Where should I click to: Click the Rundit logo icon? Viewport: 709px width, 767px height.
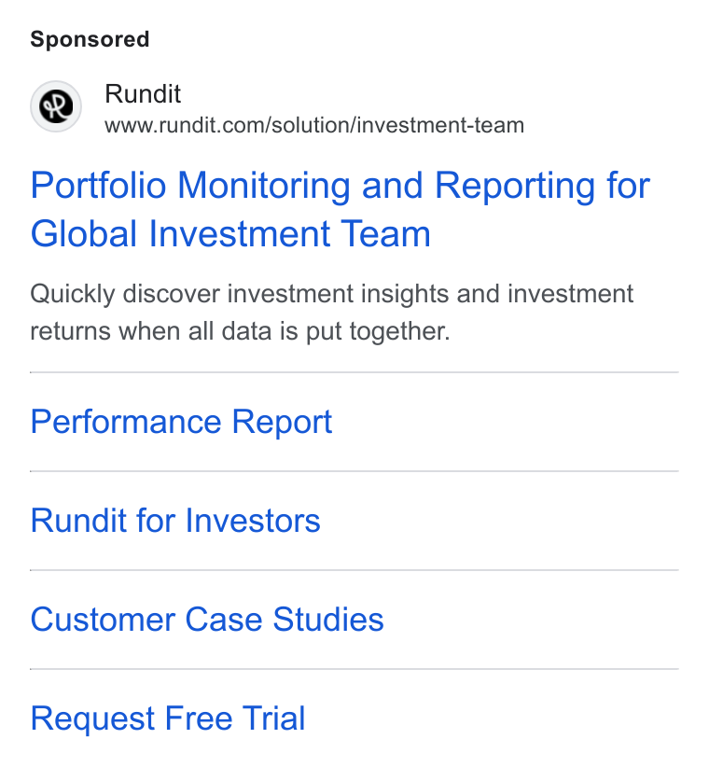point(56,106)
